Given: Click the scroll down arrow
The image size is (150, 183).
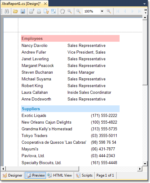Looking at the screenshot, I should tap(145, 164).
